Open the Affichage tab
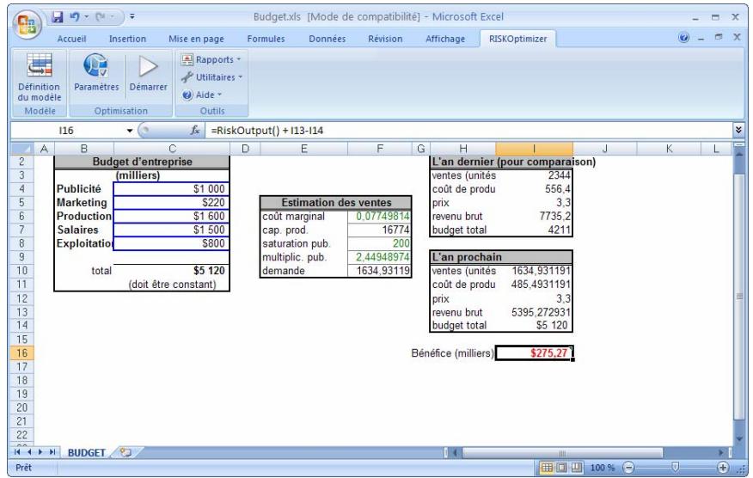753x478 pixels. coord(445,39)
